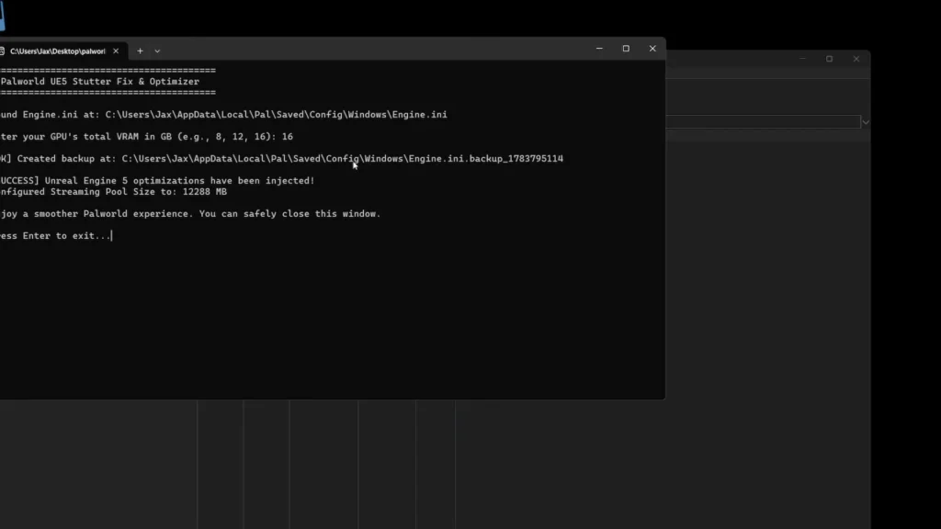Open the address bar dropdown in background window
941x529 pixels.
[x=866, y=122]
